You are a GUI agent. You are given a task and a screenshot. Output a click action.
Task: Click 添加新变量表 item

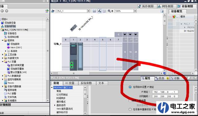tap(17, 69)
